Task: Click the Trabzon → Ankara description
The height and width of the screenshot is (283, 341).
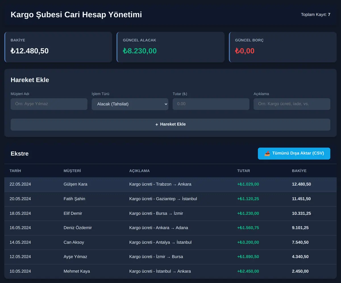Action: click(160, 184)
